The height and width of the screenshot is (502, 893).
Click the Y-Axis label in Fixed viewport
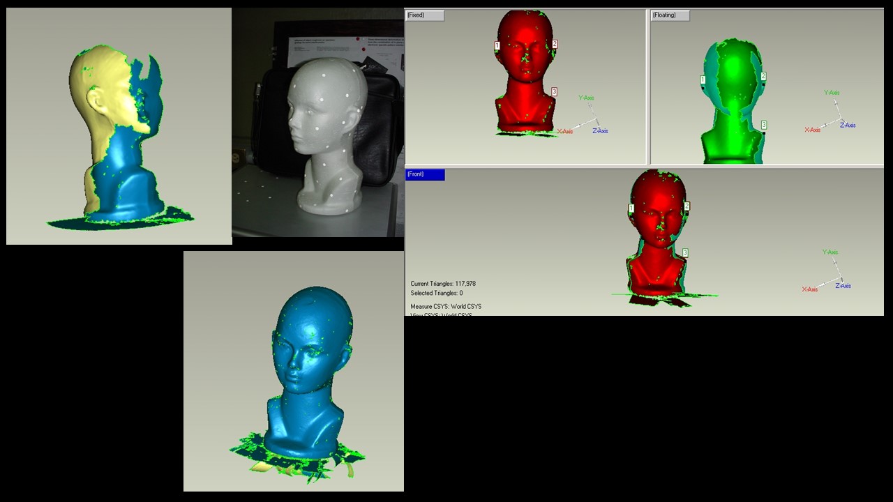tap(586, 98)
